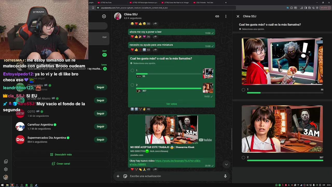The width and height of the screenshot is (332, 187).
Task: Open Supermercados Dia channel logo
Action: pos(20,140)
